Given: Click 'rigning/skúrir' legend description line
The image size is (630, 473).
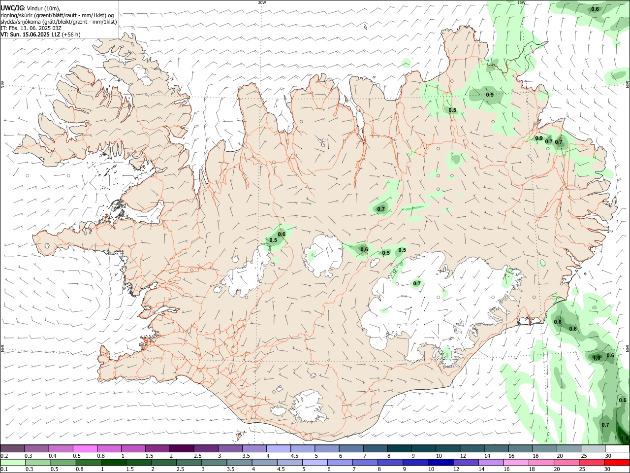Looking at the screenshot, I should pyautogui.click(x=57, y=15).
